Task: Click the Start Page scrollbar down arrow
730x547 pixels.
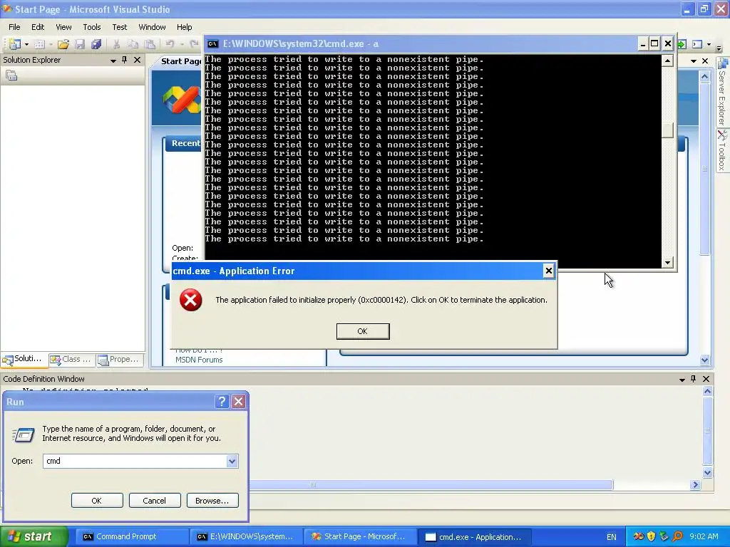Action: 704,360
